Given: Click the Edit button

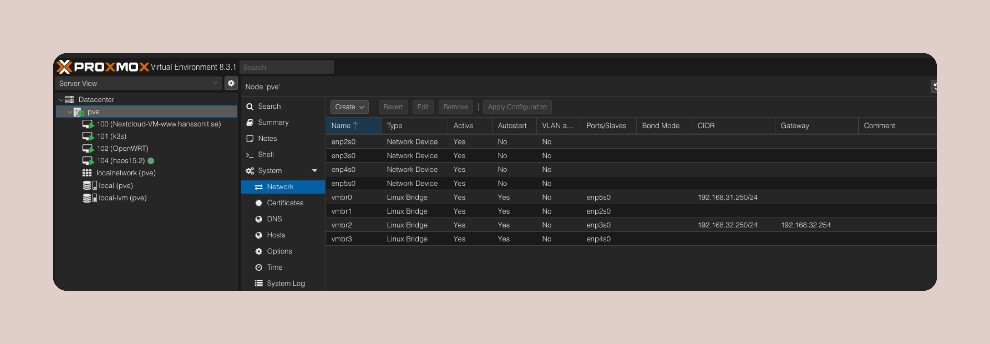Looking at the screenshot, I should (423, 107).
